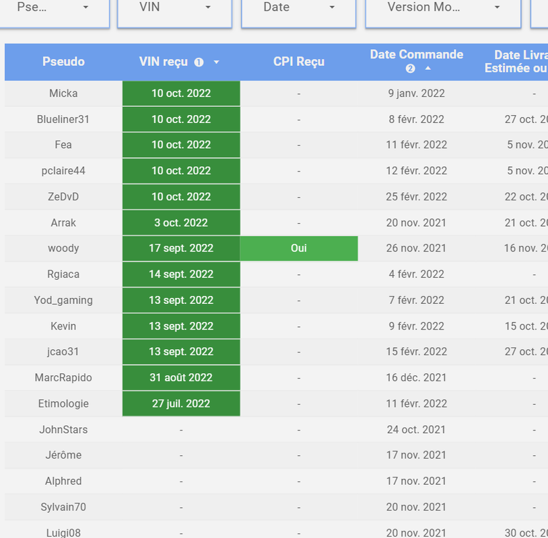Click order date 9 janv. 2022
548x538 pixels.
pos(417,93)
